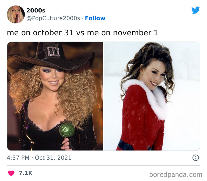
Task: Like the tweet with the pink heart
Action: pyautogui.click(x=11, y=173)
